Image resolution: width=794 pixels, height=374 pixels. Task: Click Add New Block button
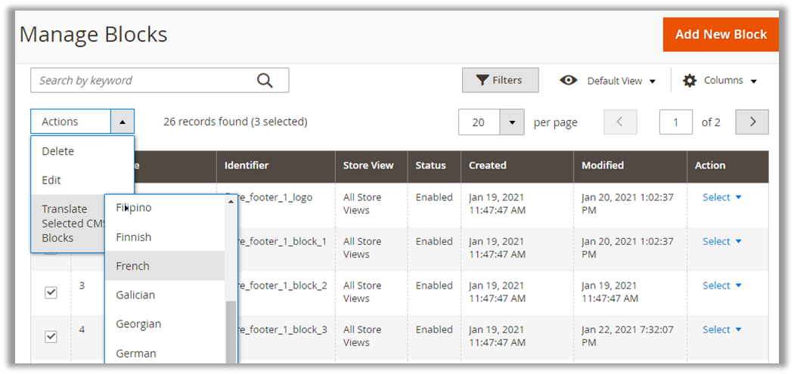[x=720, y=35]
